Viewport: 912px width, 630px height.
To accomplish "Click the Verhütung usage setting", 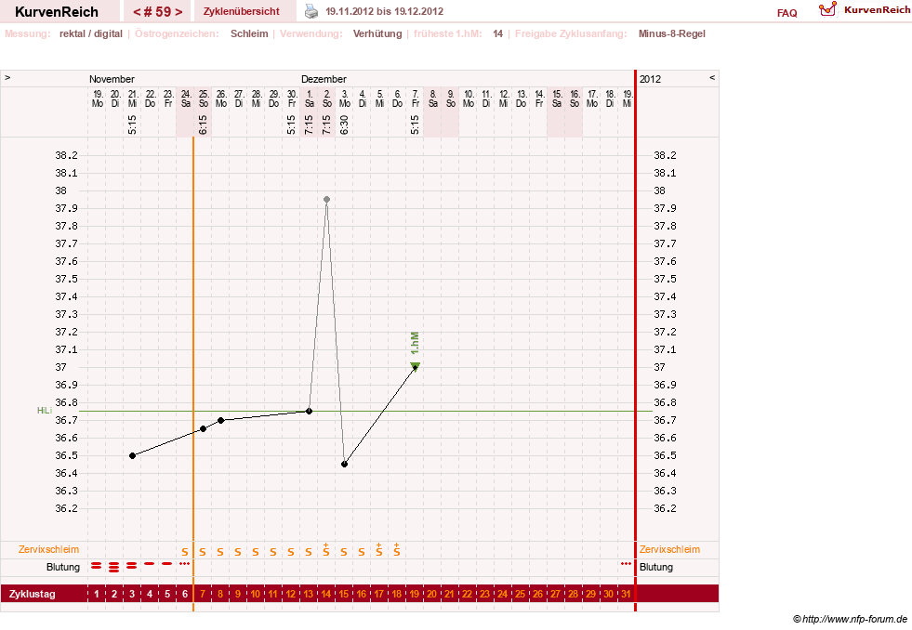I will 377,33.
